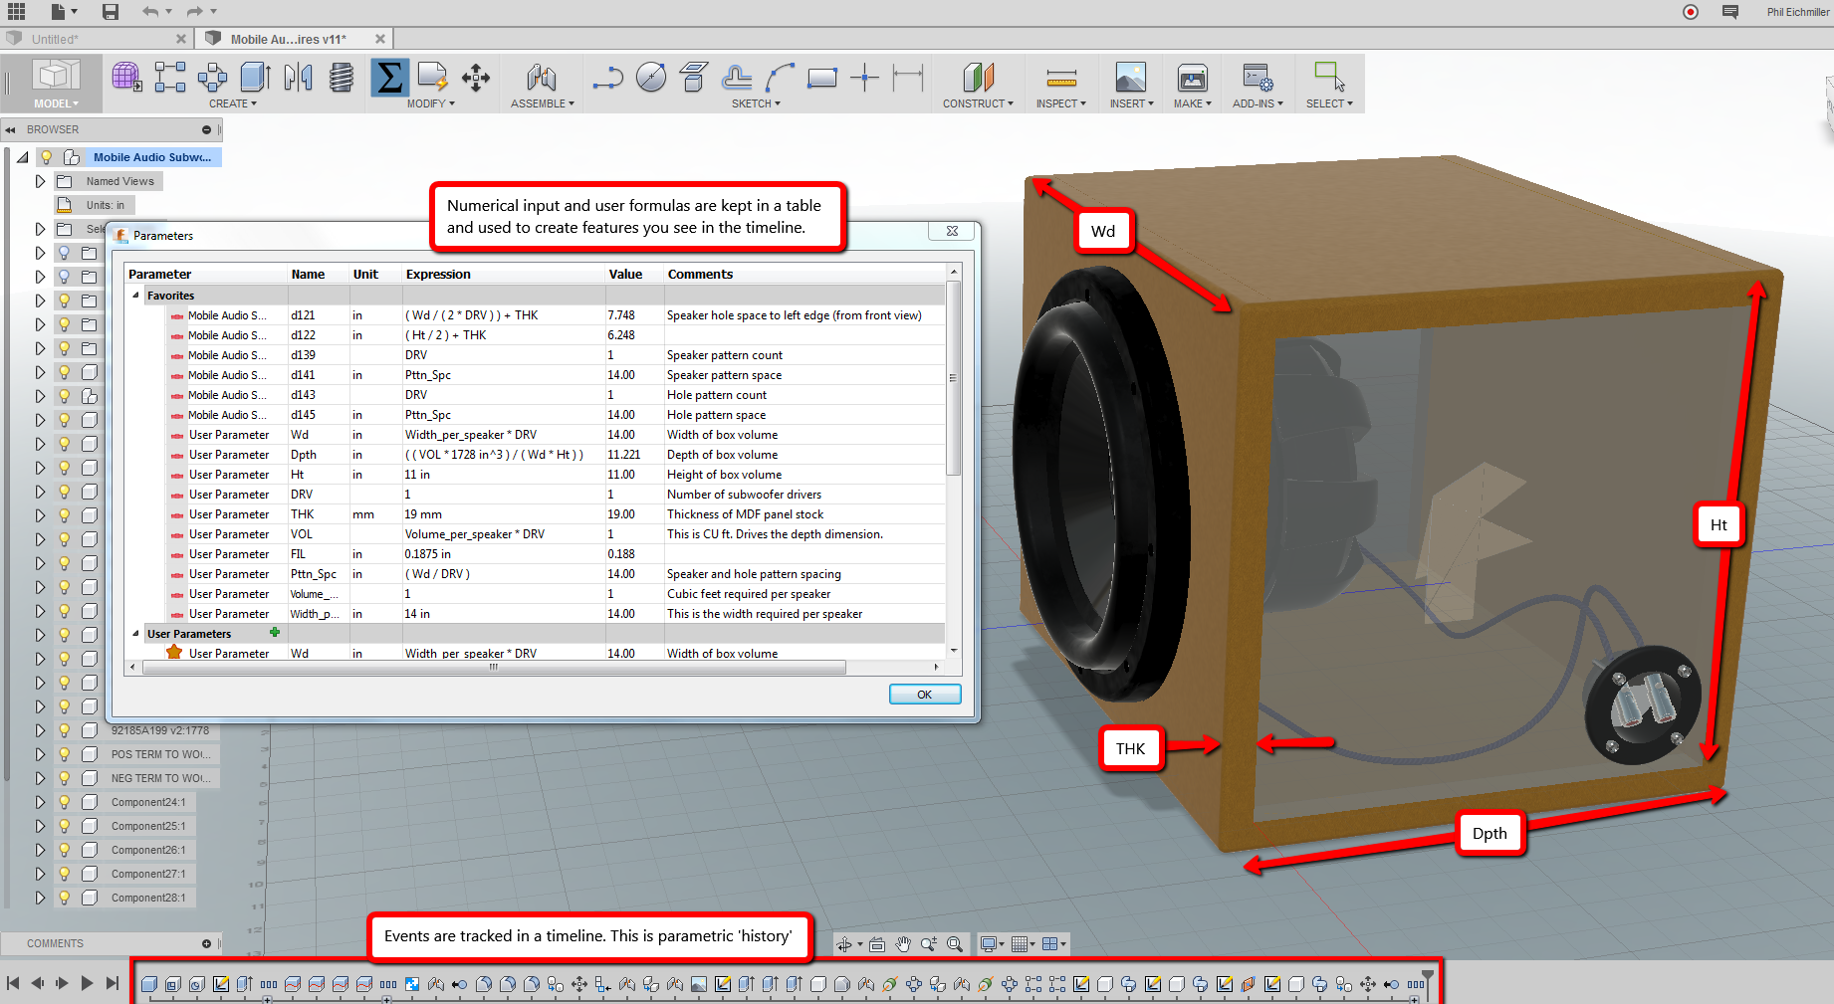This screenshot has height=1004, width=1834.
Task: Jump to the timeline beginning
Action: pyautogui.click(x=13, y=983)
